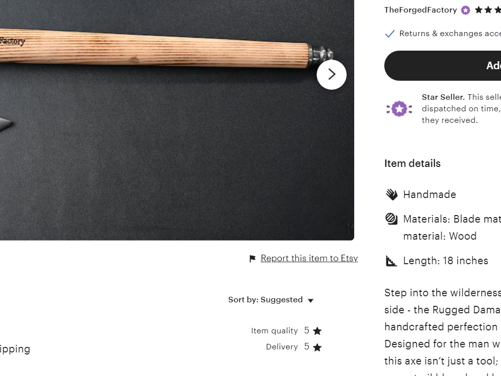
Task: Click the Item details heading
Action: coord(412,163)
